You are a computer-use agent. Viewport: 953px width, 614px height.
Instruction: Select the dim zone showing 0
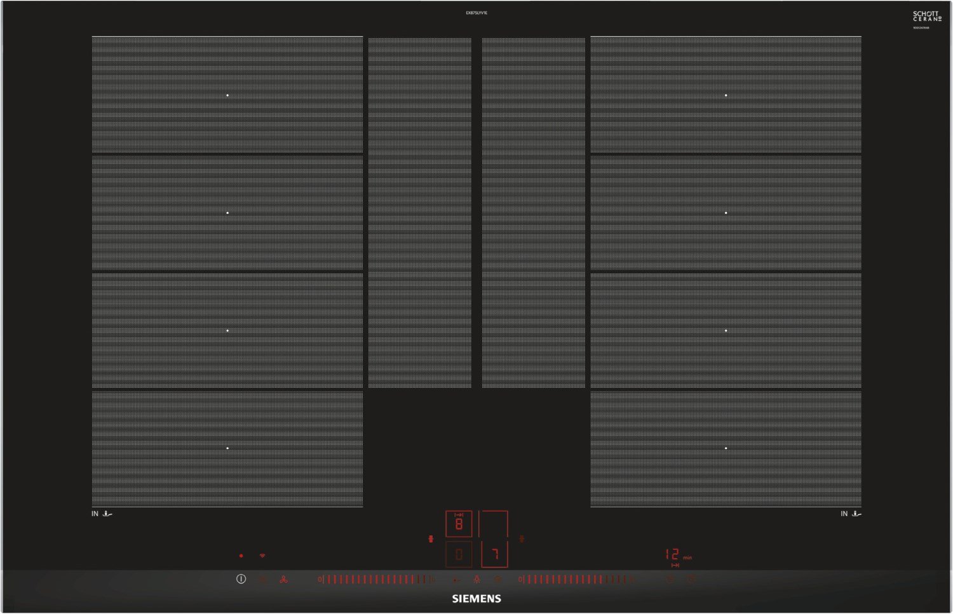(x=459, y=554)
